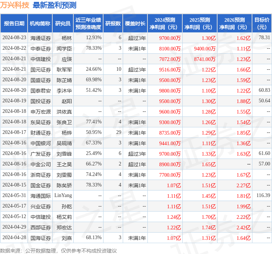Select the 国投证券 institution cell
This screenshot has height=254, width=272.
[41, 101]
